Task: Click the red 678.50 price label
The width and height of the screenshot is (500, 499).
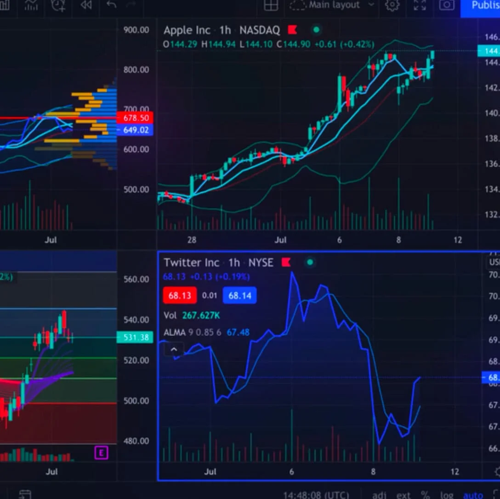Action: point(135,118)
